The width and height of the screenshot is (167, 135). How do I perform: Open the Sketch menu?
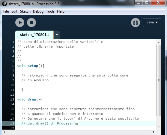point(25,11)
